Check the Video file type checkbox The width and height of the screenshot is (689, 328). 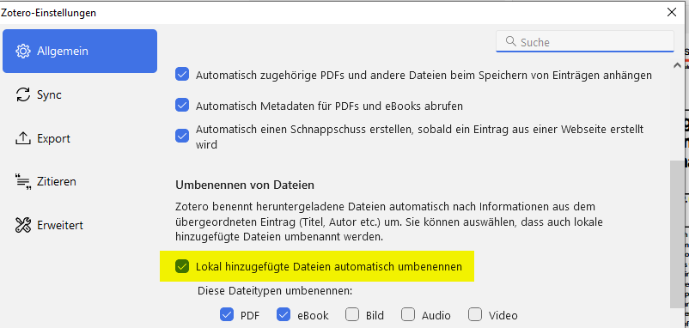(x=475, y=314)
